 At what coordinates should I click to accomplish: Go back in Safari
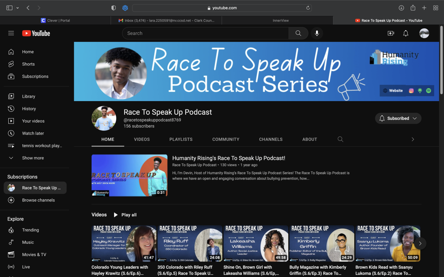[x=28, y=8]
